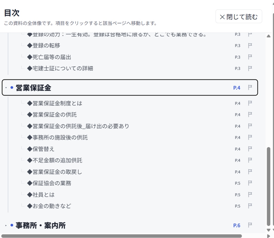Flag the 死亡届等の届出 entry
The image size is (274, 238).
click(x=250, y=57)
